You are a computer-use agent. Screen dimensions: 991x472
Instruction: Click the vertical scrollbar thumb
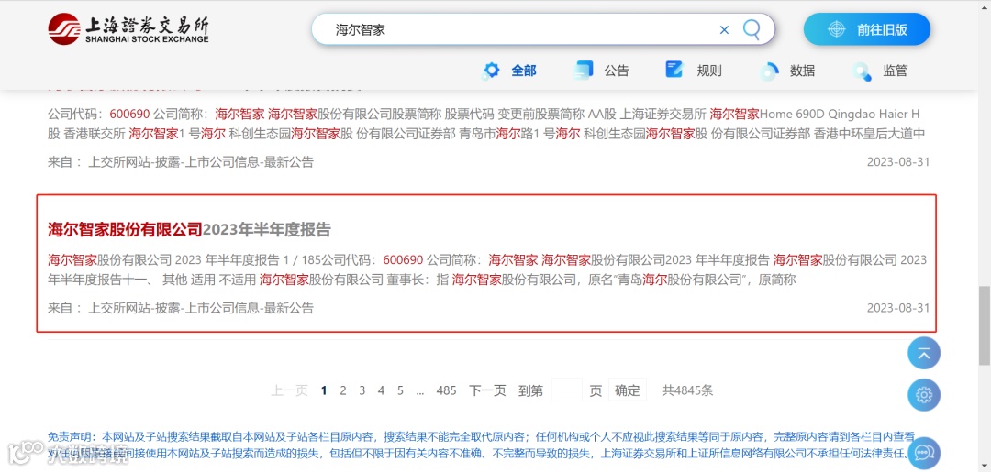point(985,324)
